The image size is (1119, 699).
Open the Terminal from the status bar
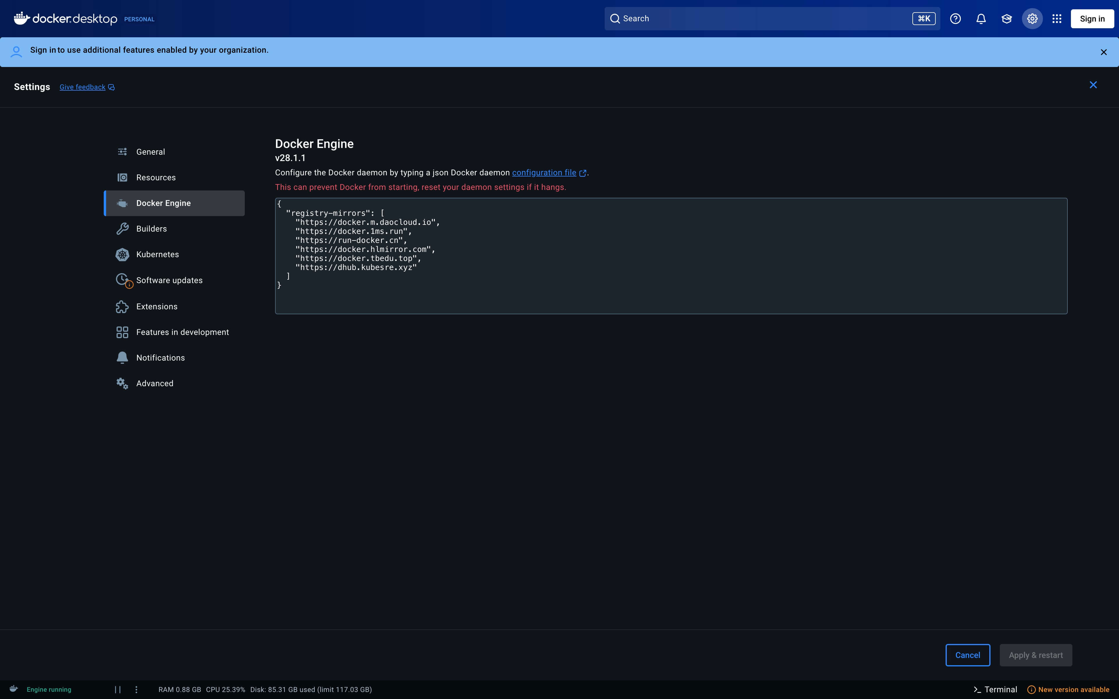coord(995,689)
